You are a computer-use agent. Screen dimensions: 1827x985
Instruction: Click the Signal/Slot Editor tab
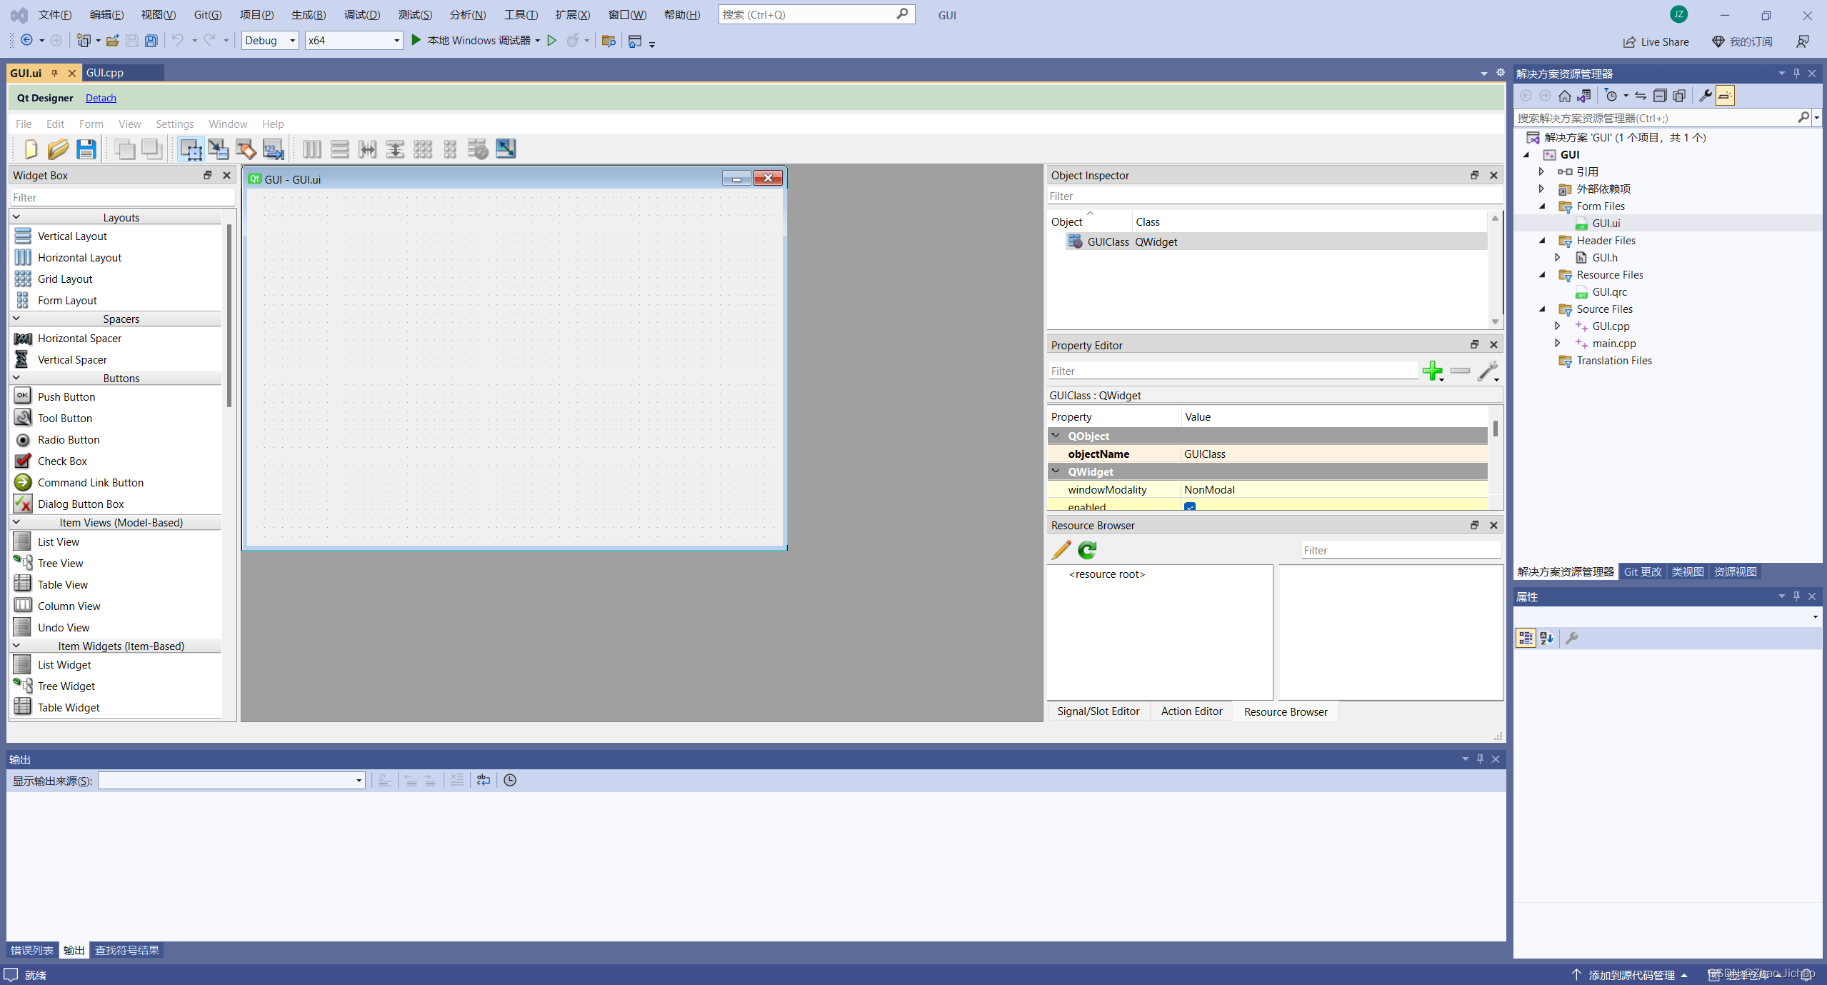[x=1098, y=711]
